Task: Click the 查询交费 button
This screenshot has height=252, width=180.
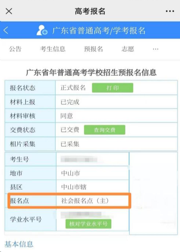Action: pyautogui.click(x=104, y=130)
